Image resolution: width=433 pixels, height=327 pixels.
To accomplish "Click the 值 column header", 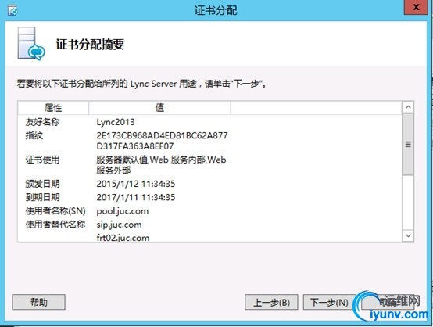I will pyautogui.click(x=159, y=108).
